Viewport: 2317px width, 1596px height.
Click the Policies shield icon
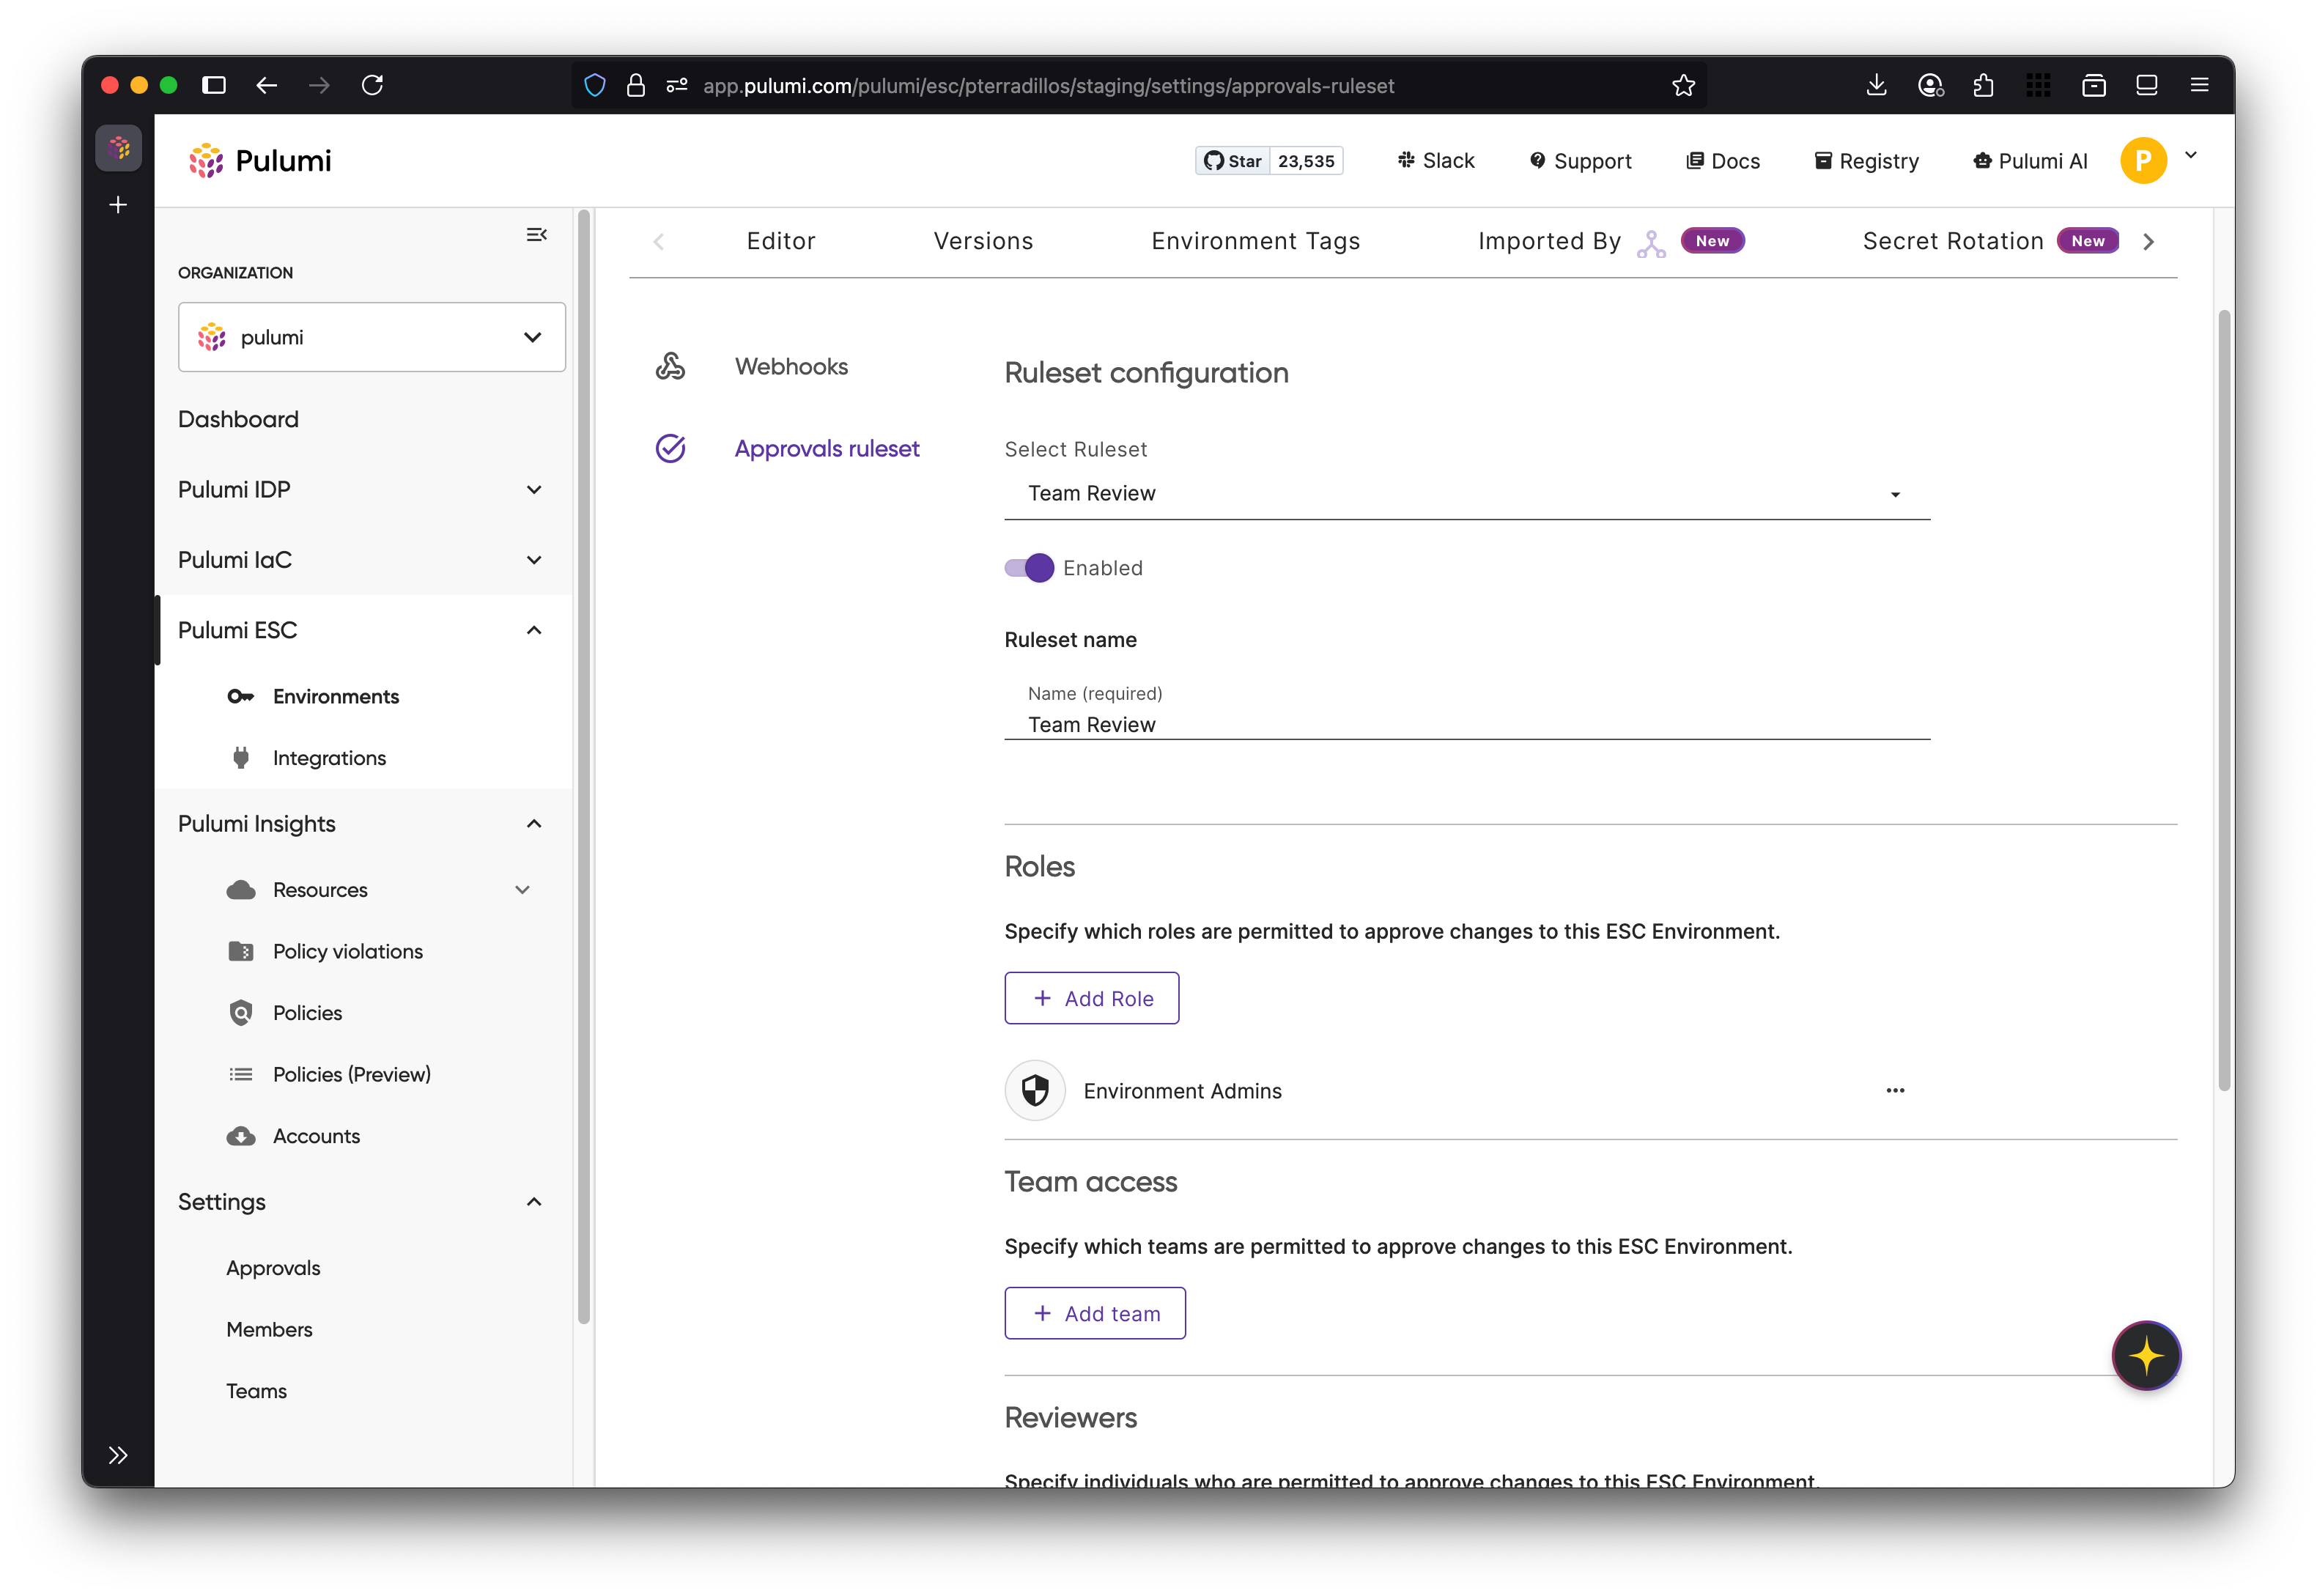[240, 1013]
